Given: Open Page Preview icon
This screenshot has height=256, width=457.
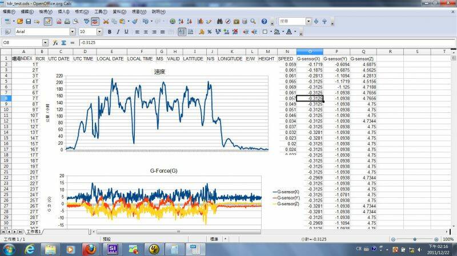Looking at the screenshot, I should click(x=76, y=22).
